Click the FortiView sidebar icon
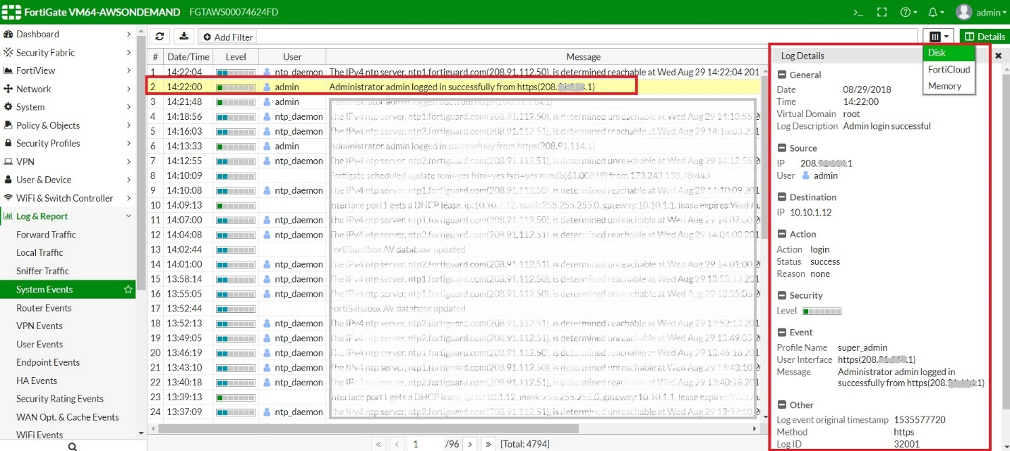The width and height of the screenshot is (1010, 451). [x=8, y=70]
